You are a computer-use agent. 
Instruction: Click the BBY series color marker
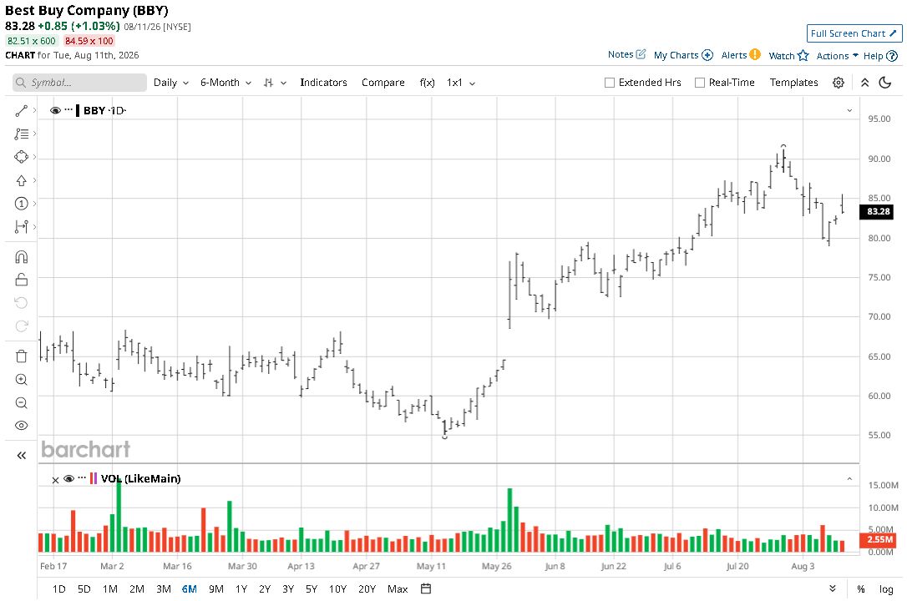pyautogui.click(x=78, y=110)
